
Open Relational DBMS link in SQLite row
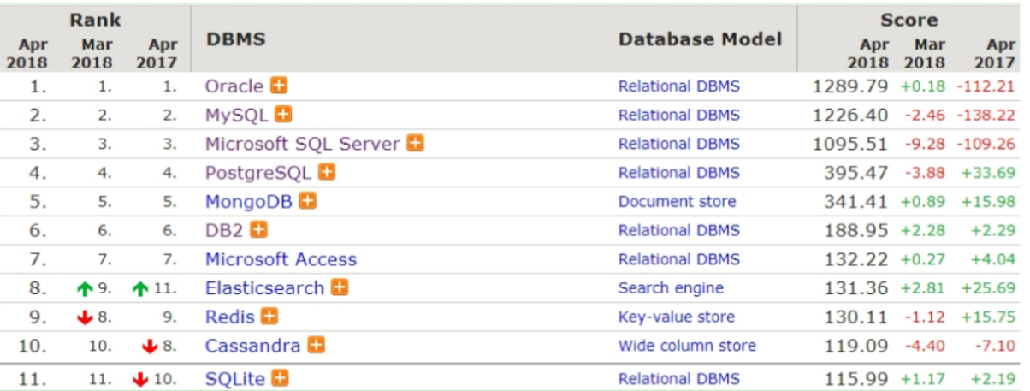[x=679, y=378]
